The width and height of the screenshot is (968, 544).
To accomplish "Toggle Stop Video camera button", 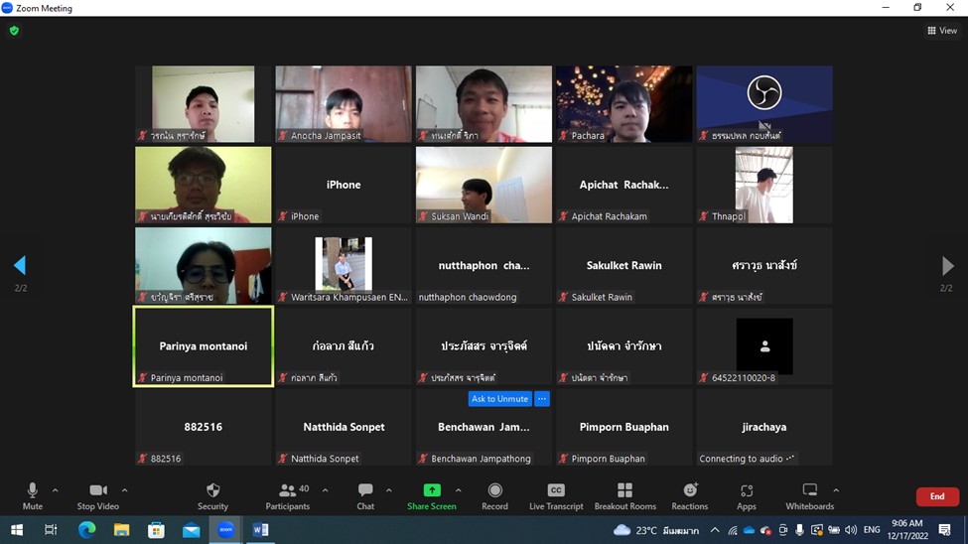I will pos(98,496).
